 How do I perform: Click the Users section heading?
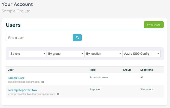pyautogui.click(x=13, y=25)
